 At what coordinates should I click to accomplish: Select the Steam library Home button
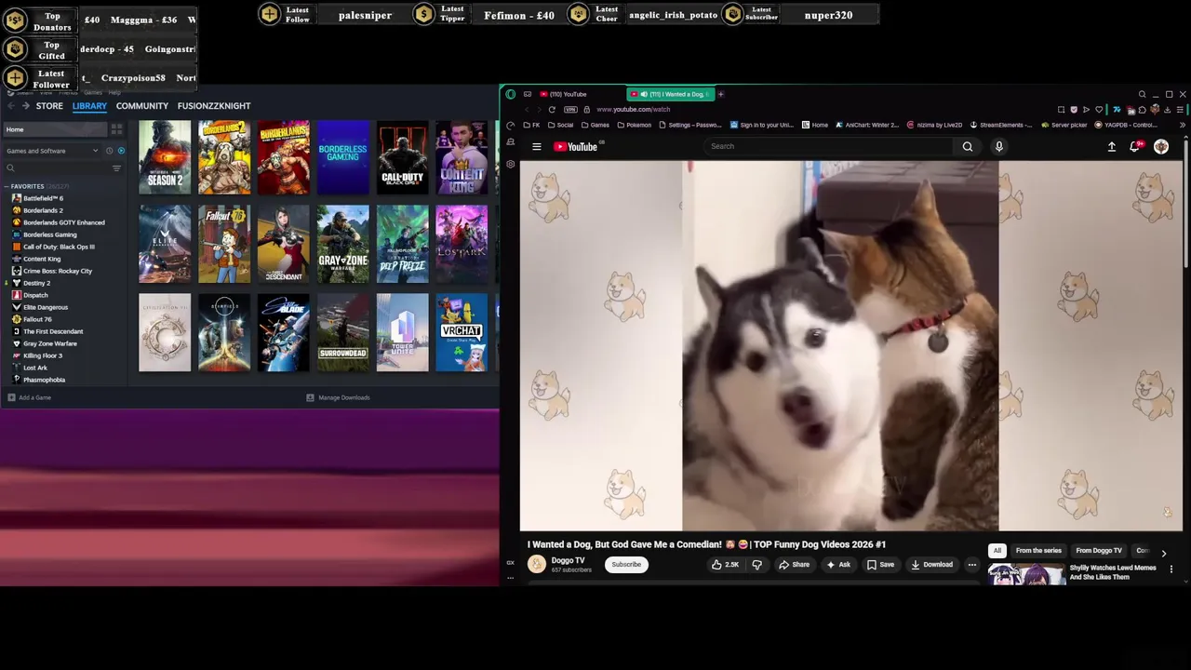[56, 129]
